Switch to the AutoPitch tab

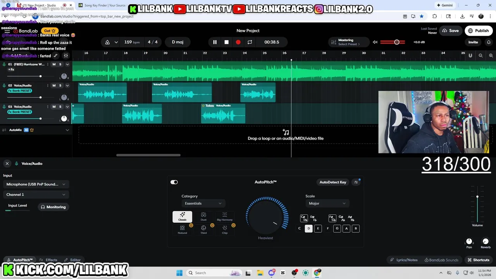(20, 260)
